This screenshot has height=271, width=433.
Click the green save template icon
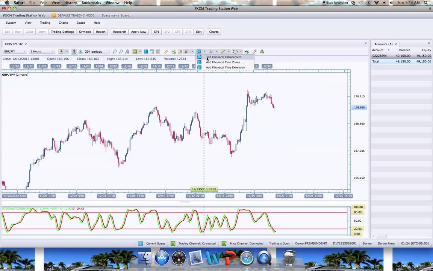pos(135,52)
